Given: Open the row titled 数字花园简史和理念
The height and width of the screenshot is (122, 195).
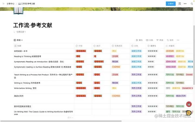Looking at the screenshot, I should point(22,107).
